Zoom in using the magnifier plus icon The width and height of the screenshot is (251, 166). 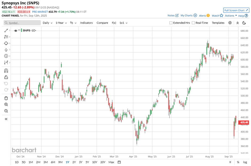point(6,104)
